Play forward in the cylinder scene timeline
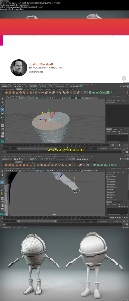 tap(120, 145)
